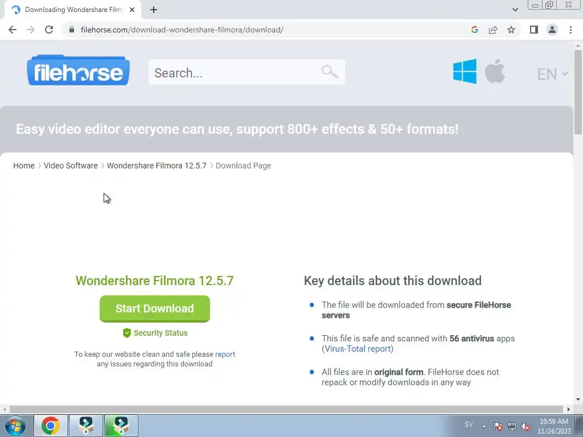Viewport: 583px width, 437px height.
Task: Bookmark this page with the star
Action: click(511, 30)
